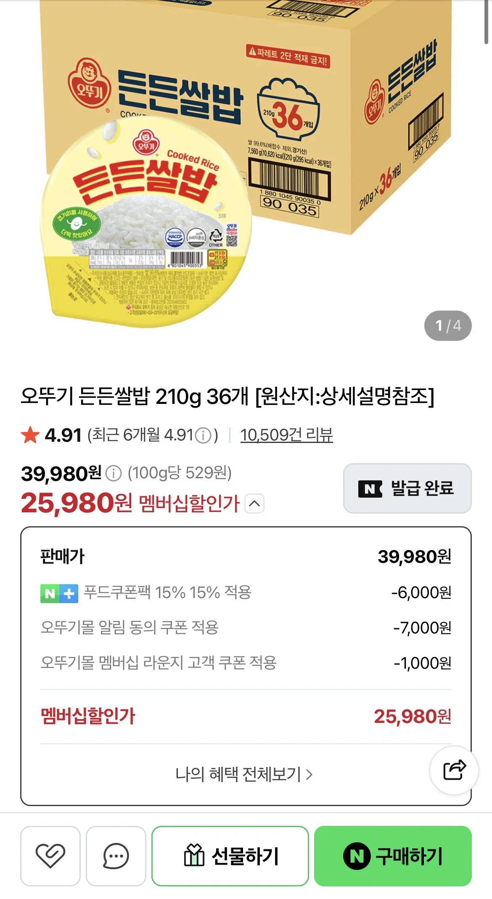Tap the 든든쌀밥 product image
Image resolution: width=492 pixels, height=899 pixels.
click(246, 168)
